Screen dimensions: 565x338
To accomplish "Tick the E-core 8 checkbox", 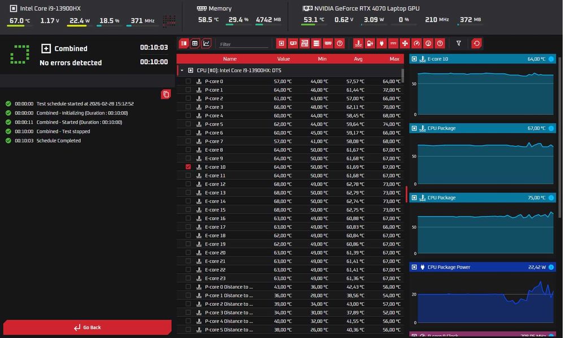I will [188, 150].
